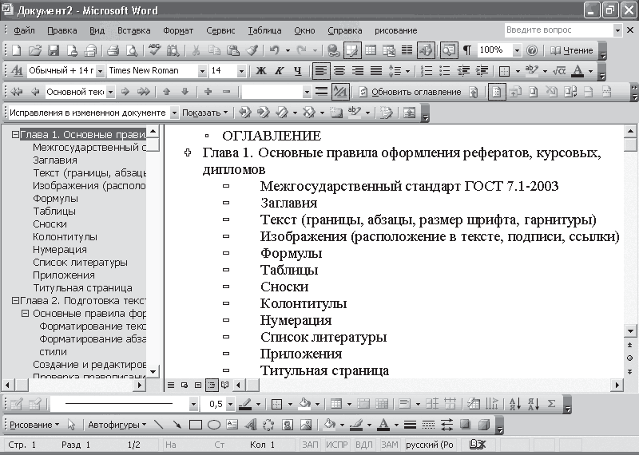Viewport: 639px width, 455px height.
Task: Toggle ИСПР track changes indicator in status bar
Action: point(336,445)
